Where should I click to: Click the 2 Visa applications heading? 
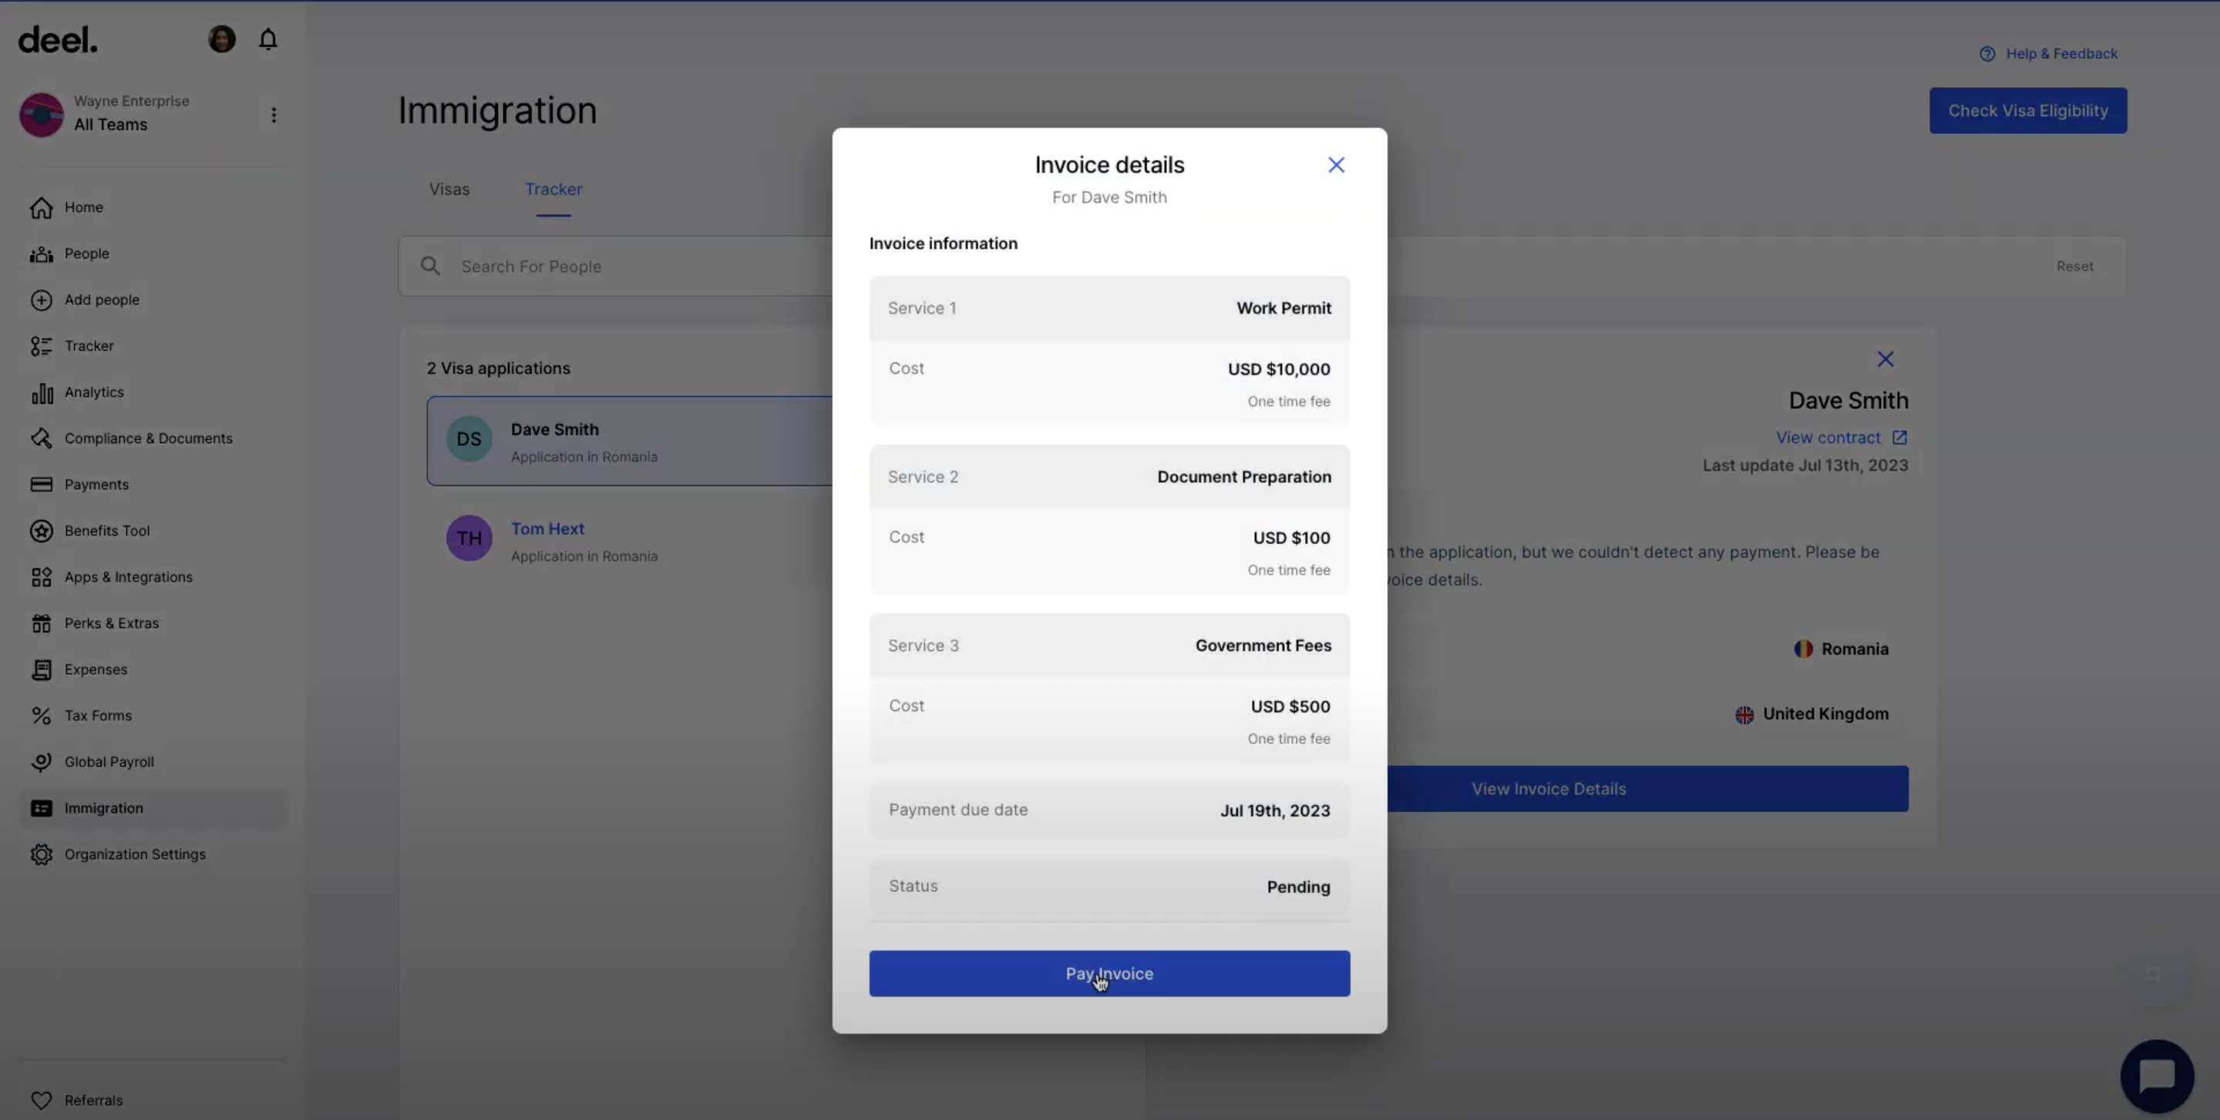498,368
